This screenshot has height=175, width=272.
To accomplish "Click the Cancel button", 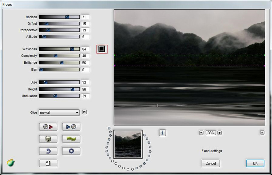I will tap(211, 163).
